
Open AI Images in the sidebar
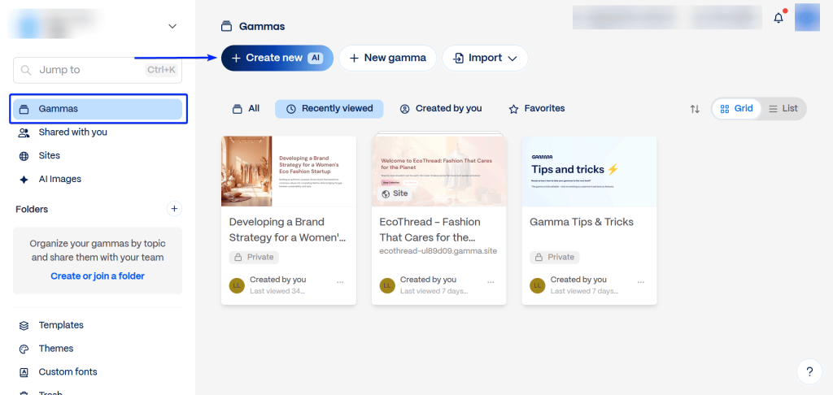(59, 179)
